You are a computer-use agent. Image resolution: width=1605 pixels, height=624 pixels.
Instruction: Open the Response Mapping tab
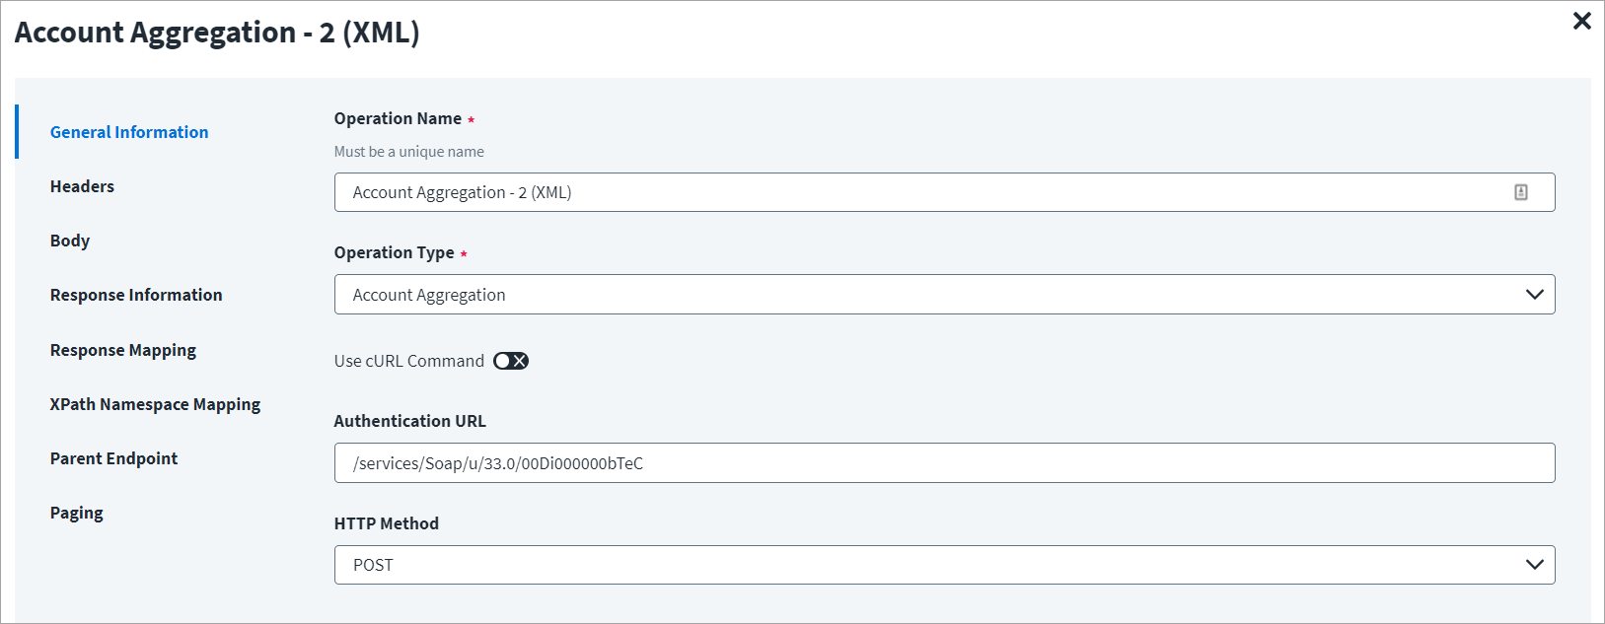point(123,350)
